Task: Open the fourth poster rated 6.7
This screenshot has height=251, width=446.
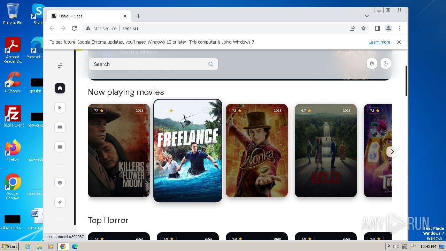Action: point(326,151)
